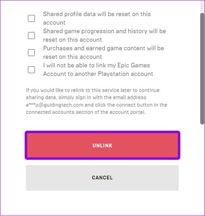Click the 'Shared profile data will be reset' label
Image resolution: width=205 pixels, height=216 pixels.
click(97, 14)
